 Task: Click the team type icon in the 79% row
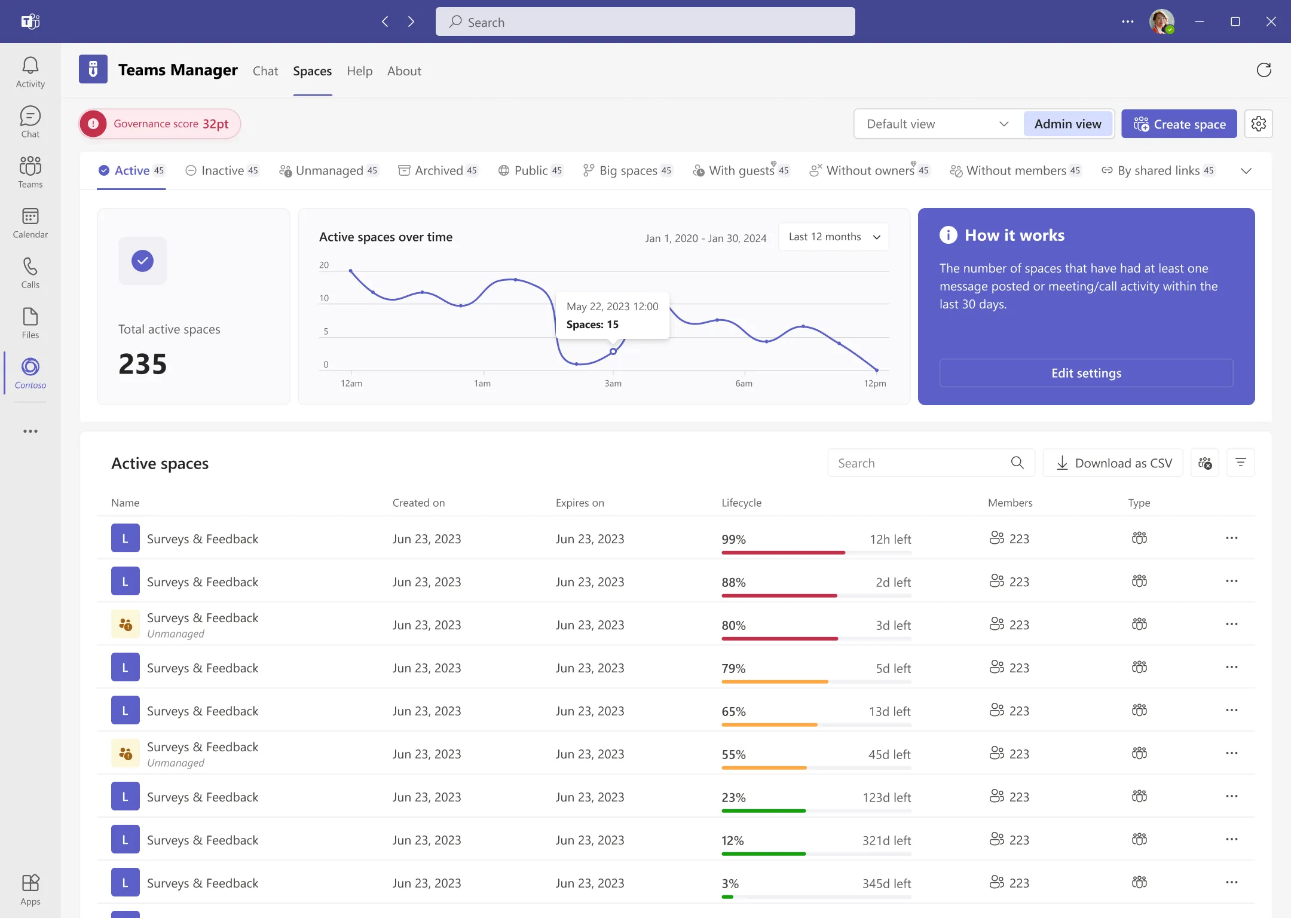click(x=1139, y=667)
